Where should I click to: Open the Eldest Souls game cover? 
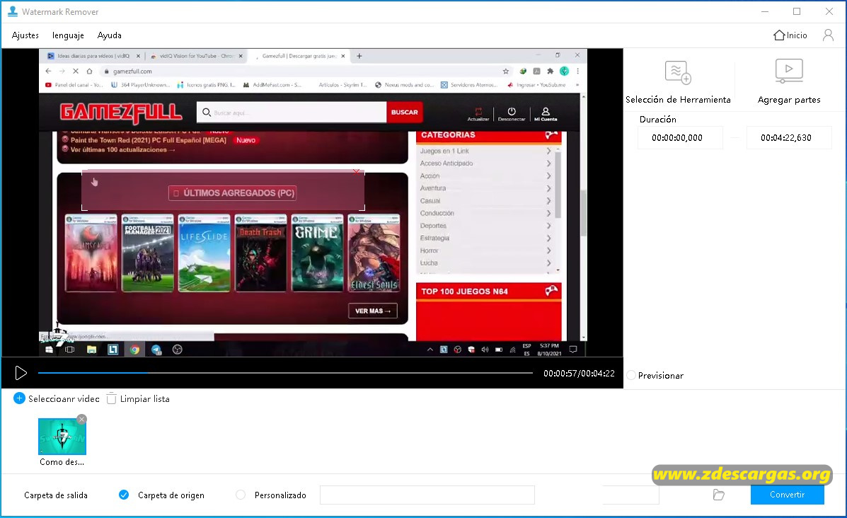(x=374, y=253)
